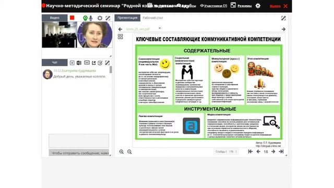The width and height of the screenshot is (334, 188).
Task: Select the presenter's round video thumbnail
Action: pos(94,34)
